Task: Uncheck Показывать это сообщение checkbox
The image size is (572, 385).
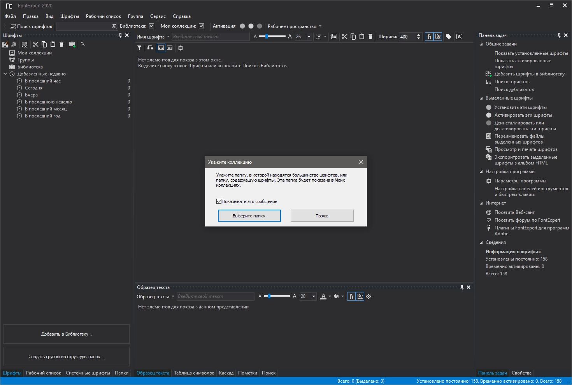Action: pos(219,201)
